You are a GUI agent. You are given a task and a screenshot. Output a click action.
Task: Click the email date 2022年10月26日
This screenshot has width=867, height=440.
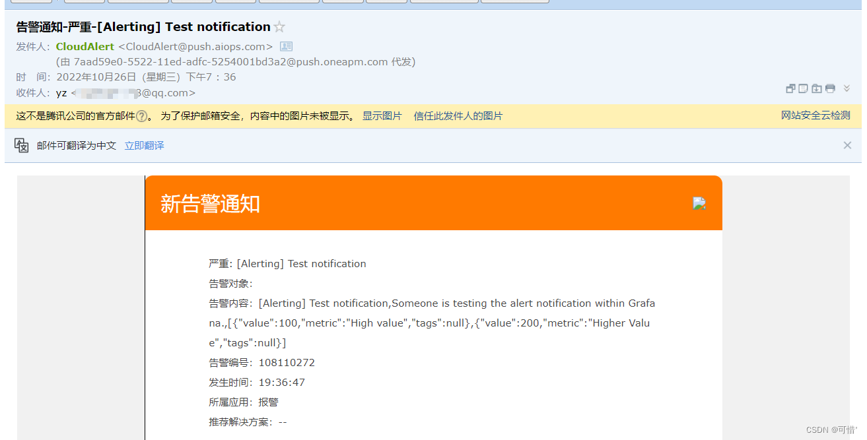click(x=96, y=77)
